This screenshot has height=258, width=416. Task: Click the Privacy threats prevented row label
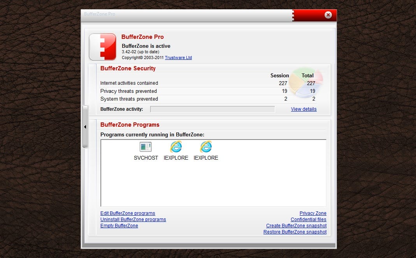point(128,91)
